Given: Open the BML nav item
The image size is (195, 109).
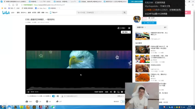Looking at the screenshot, I should tap(47, 12).
